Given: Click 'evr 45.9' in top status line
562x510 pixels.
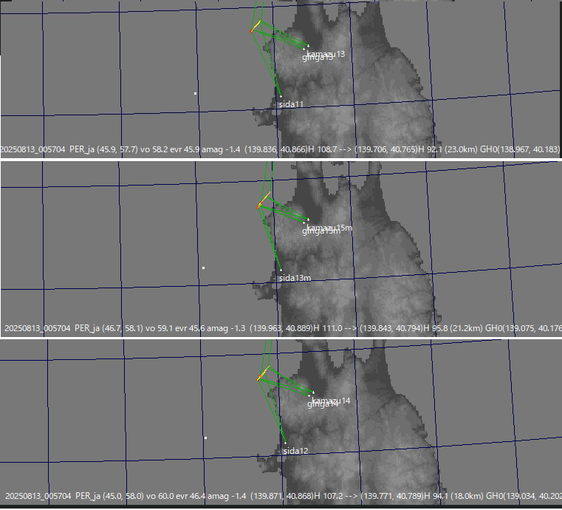Looking at the screenshot, I should (185, 149).
